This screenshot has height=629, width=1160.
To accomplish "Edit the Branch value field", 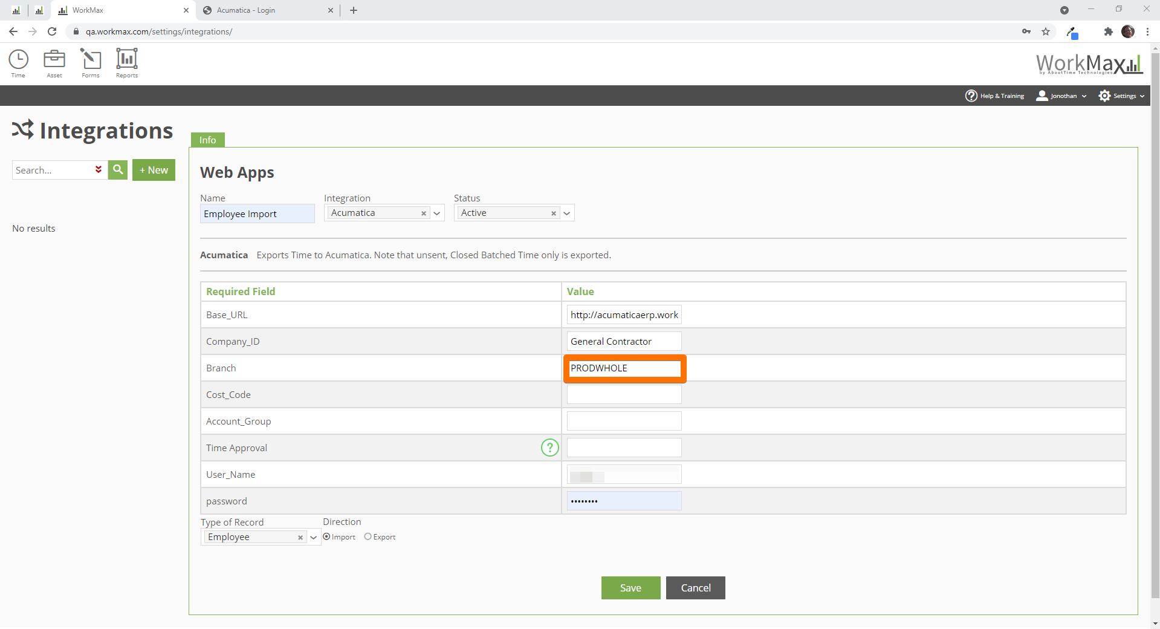I will point(624,368).
